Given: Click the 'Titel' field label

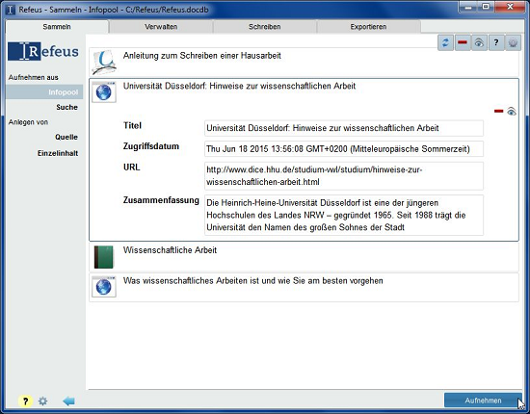Looking at the screenshot, I should pos(132,125).
